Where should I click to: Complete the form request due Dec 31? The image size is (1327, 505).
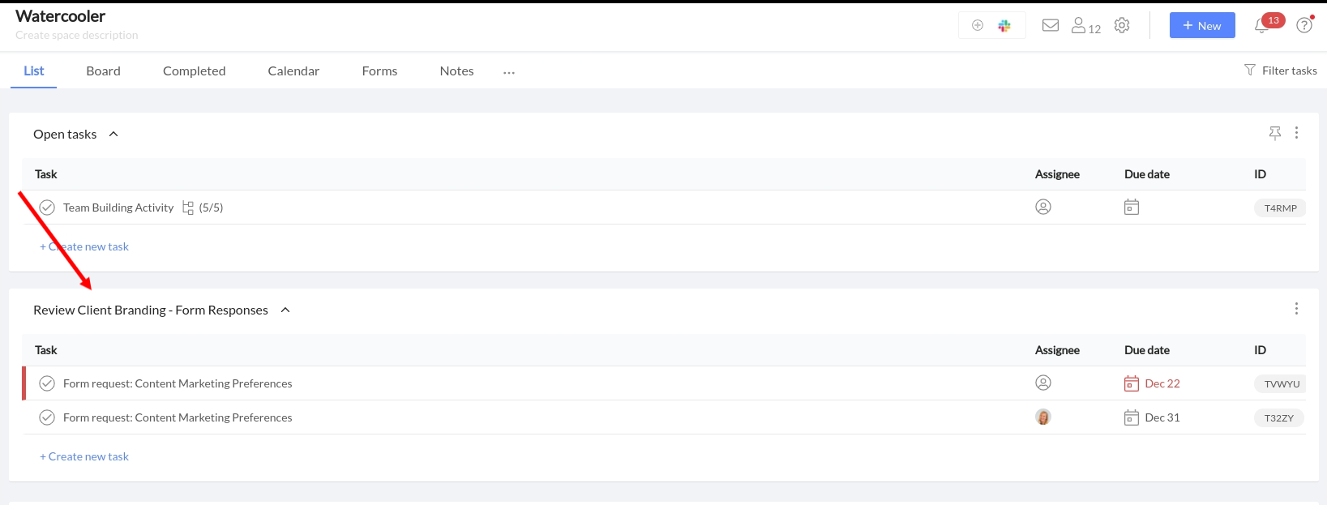click(47, 417)
